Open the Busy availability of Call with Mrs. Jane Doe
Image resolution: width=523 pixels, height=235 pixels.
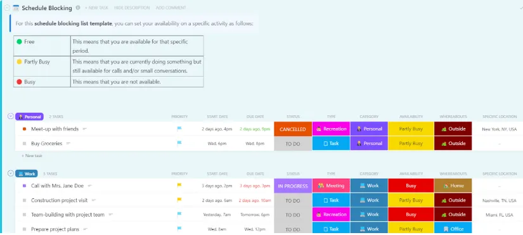point(411,186)
